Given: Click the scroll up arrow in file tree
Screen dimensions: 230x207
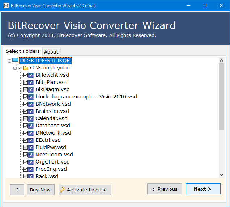Looking at the screenshot, I should click(221, 60).
